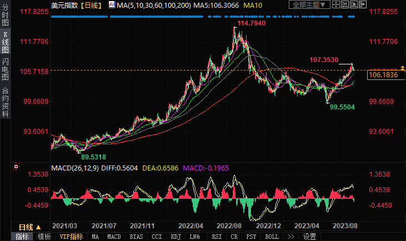Select the 指标 tab in the bottom bar
406x241 pixels.
coord(22,237)
